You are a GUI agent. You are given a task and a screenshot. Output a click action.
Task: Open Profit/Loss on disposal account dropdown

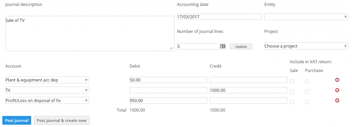pos(47,101)
